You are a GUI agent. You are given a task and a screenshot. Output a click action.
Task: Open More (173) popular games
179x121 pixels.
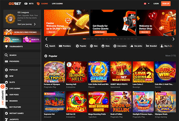tap(171, 55)
